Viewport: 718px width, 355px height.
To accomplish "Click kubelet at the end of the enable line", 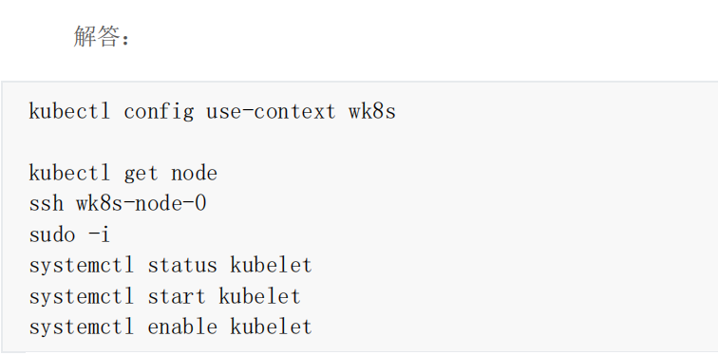I will (x=271, y=327).
